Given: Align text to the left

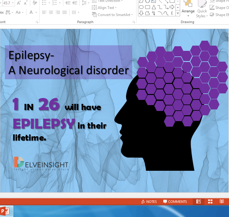Looking at the screenshot, I should pyautogui.click(x=44, y=12).
